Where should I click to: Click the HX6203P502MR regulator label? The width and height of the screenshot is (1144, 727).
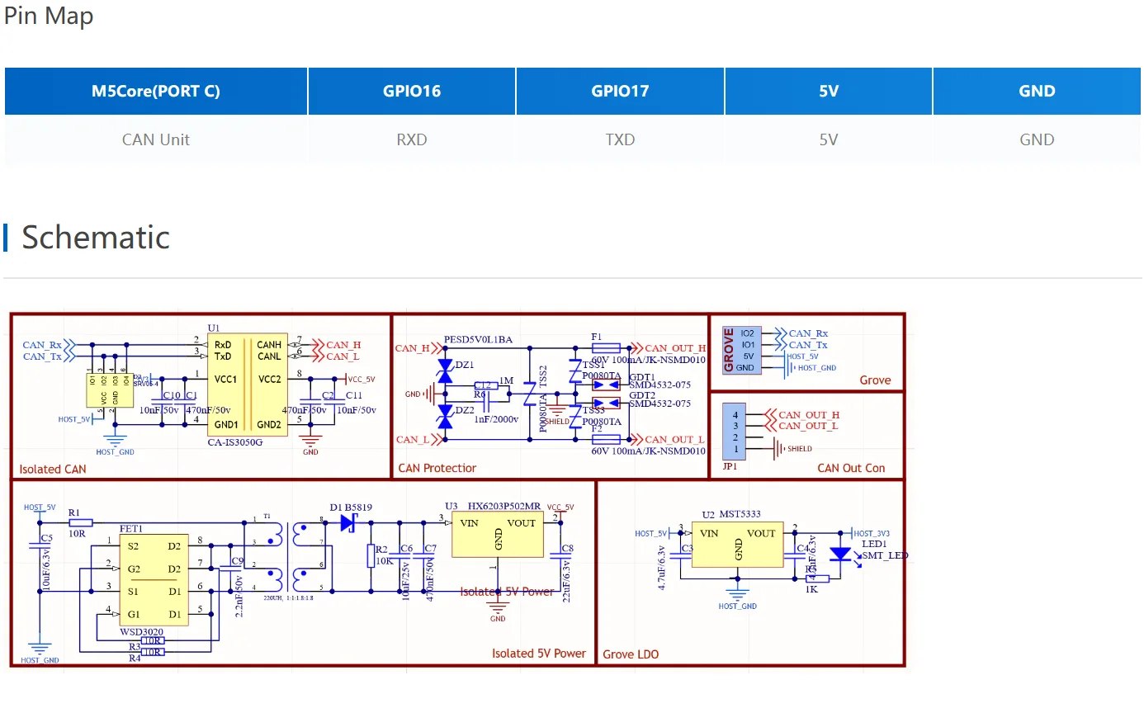click(504, 506)
